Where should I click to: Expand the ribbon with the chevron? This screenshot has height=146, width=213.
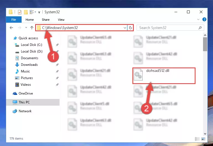[198, 20]
